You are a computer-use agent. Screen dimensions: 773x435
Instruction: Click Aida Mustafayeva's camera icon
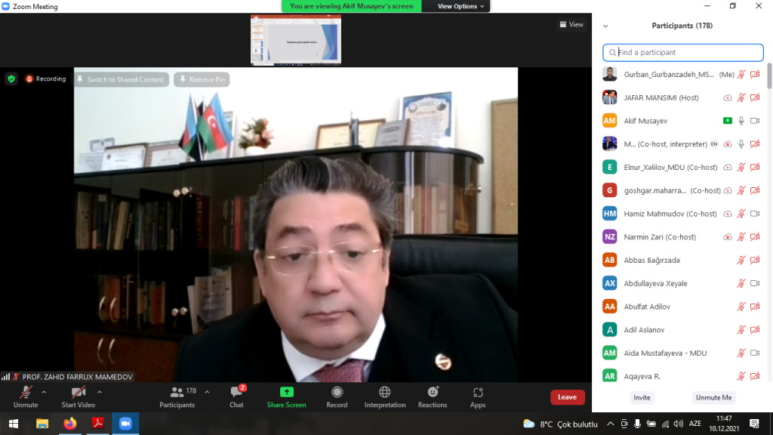point(755,353)
